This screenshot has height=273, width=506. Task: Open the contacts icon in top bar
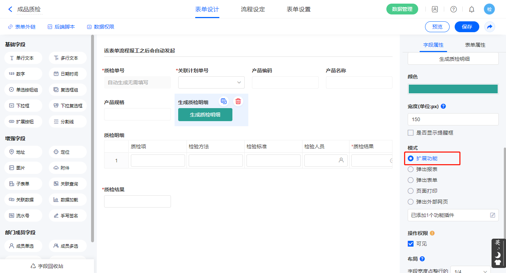435,9
